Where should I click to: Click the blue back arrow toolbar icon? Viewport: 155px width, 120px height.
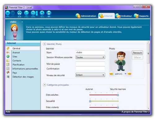[x=8, y=13]
